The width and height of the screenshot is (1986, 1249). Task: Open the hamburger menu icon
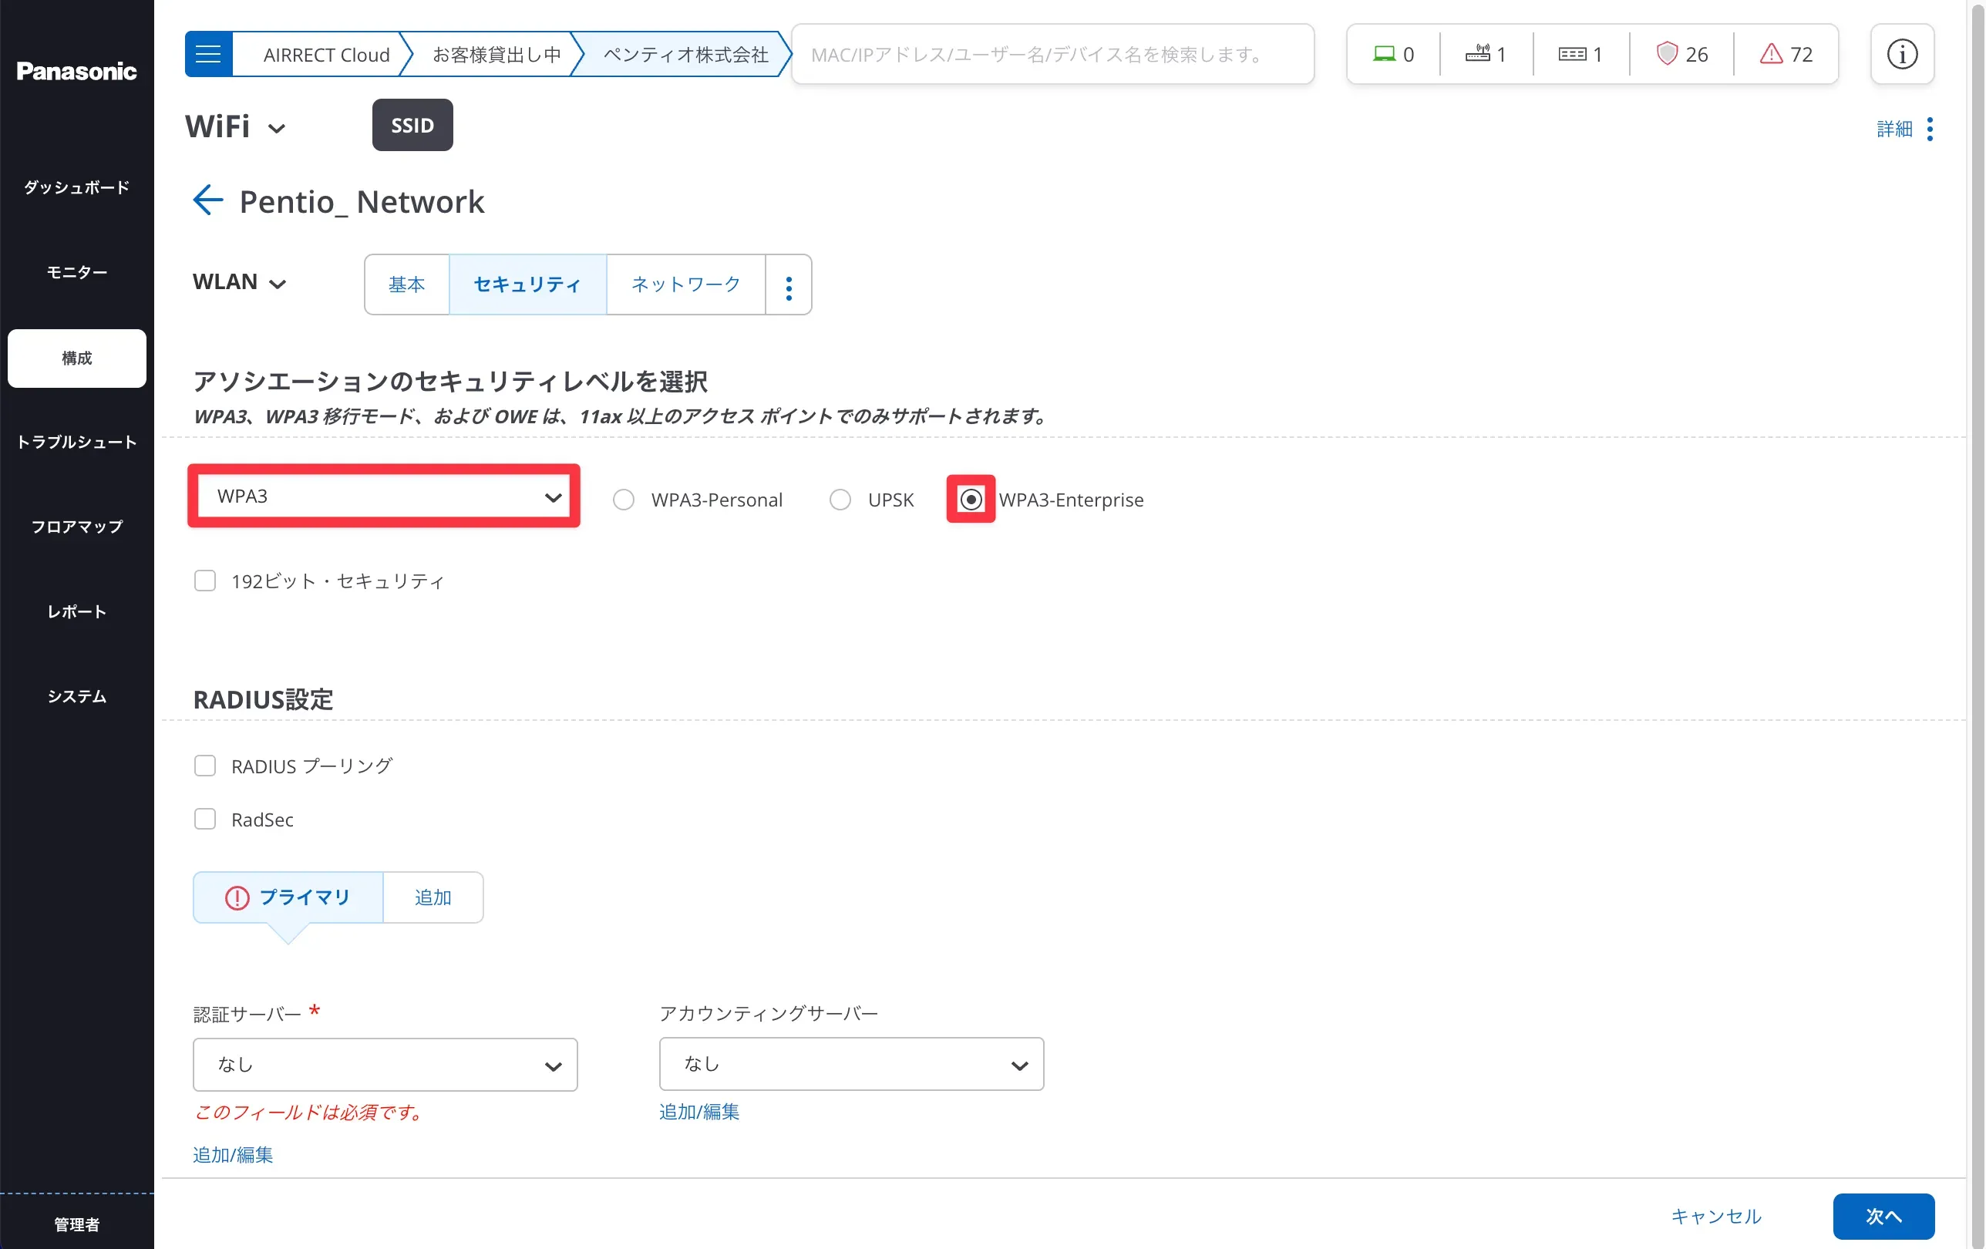point(208,55)
